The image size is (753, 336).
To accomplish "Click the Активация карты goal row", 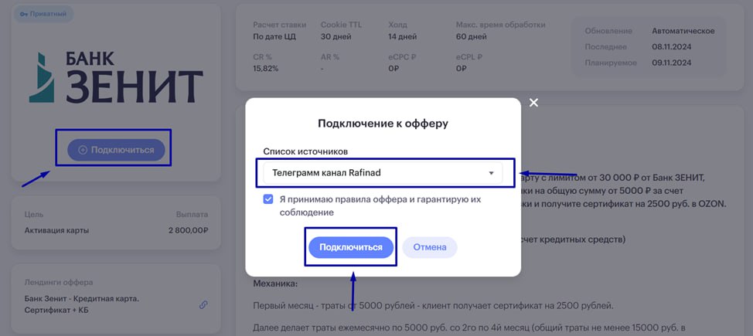I will coord(116,230).
